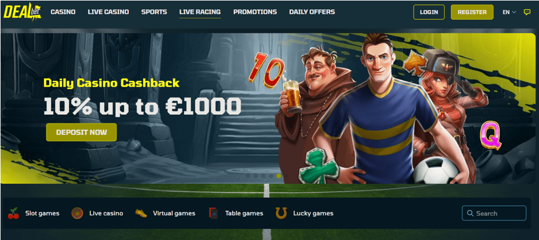Open the Casino menu item

point(63,12)
